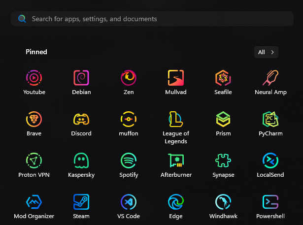
Task: Launch the Steam icon
Action: [81, 202]
